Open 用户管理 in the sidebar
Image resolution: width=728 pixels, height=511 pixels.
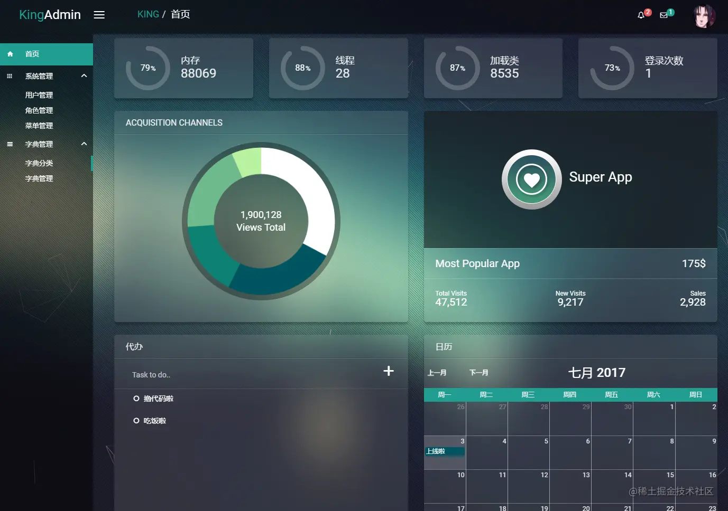pyautogui.click(x=39, y=95)
